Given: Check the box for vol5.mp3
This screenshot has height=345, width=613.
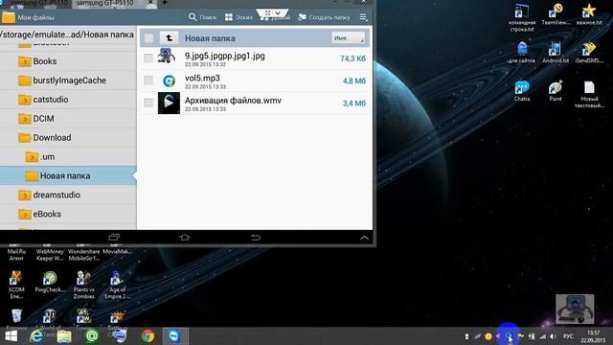Looking at the screenshot, I should (148, 80).
